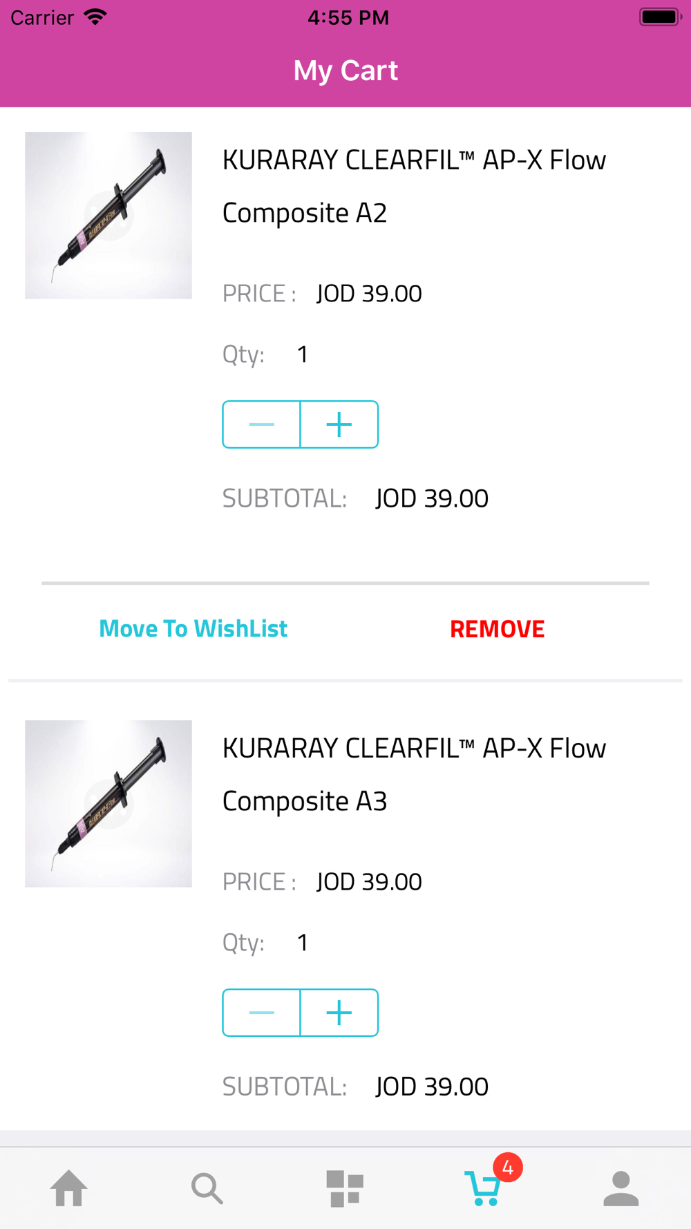Move Composite A2 to WishList

coord(193,628)
